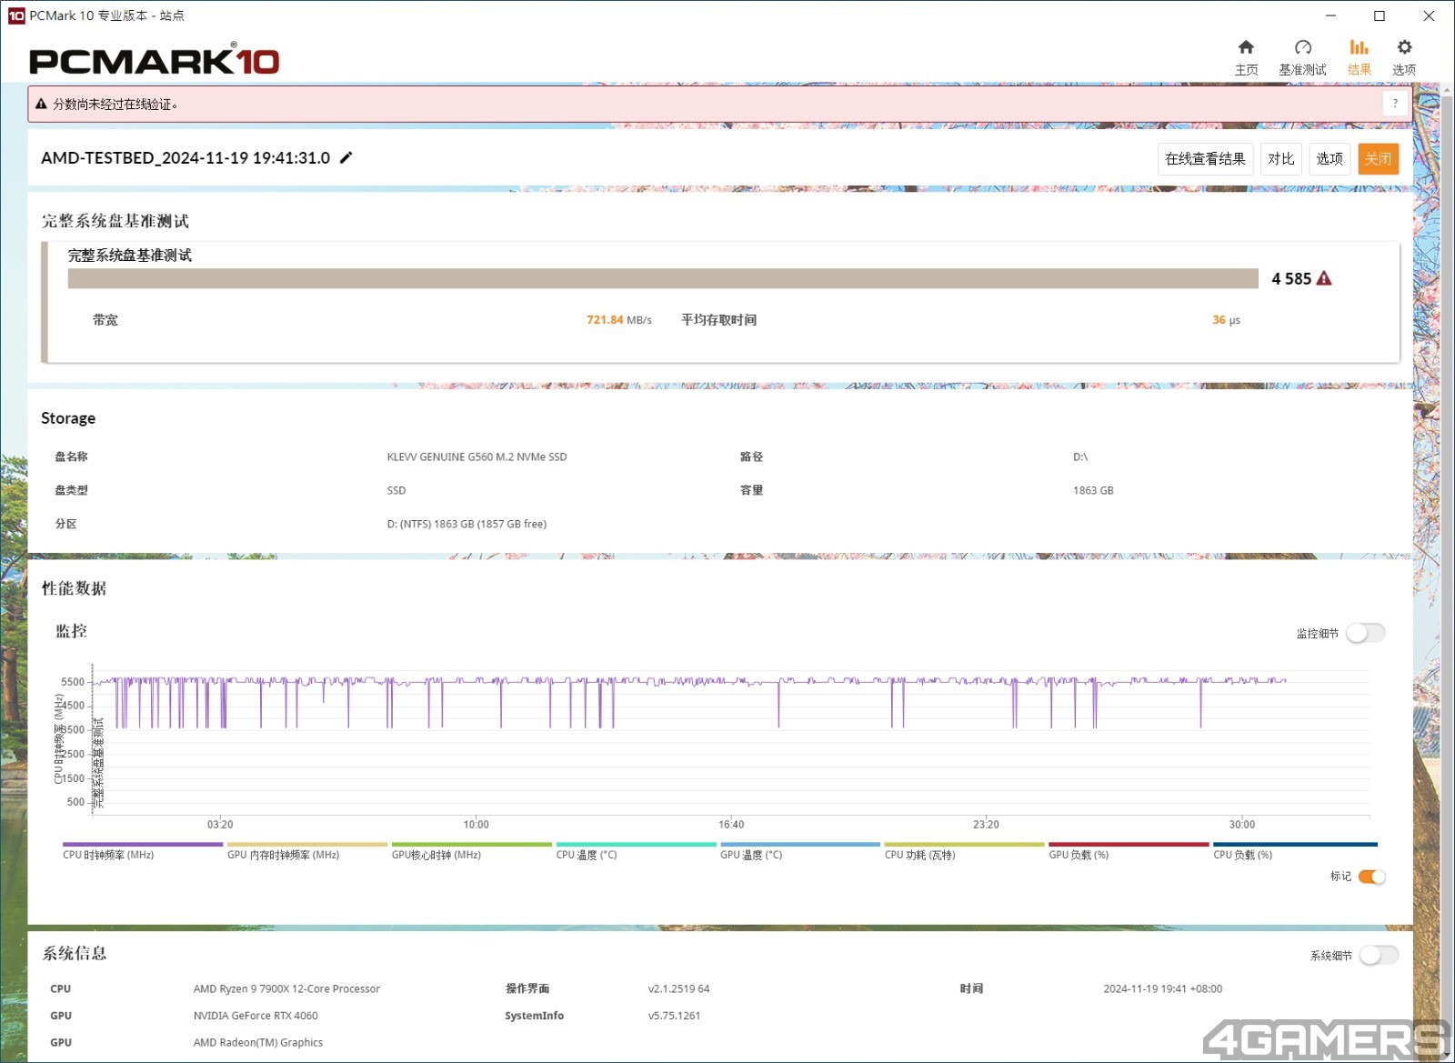Click the drive path value D:\
Viewport: 1455px width, 1063px height.
coord(1080,457)
